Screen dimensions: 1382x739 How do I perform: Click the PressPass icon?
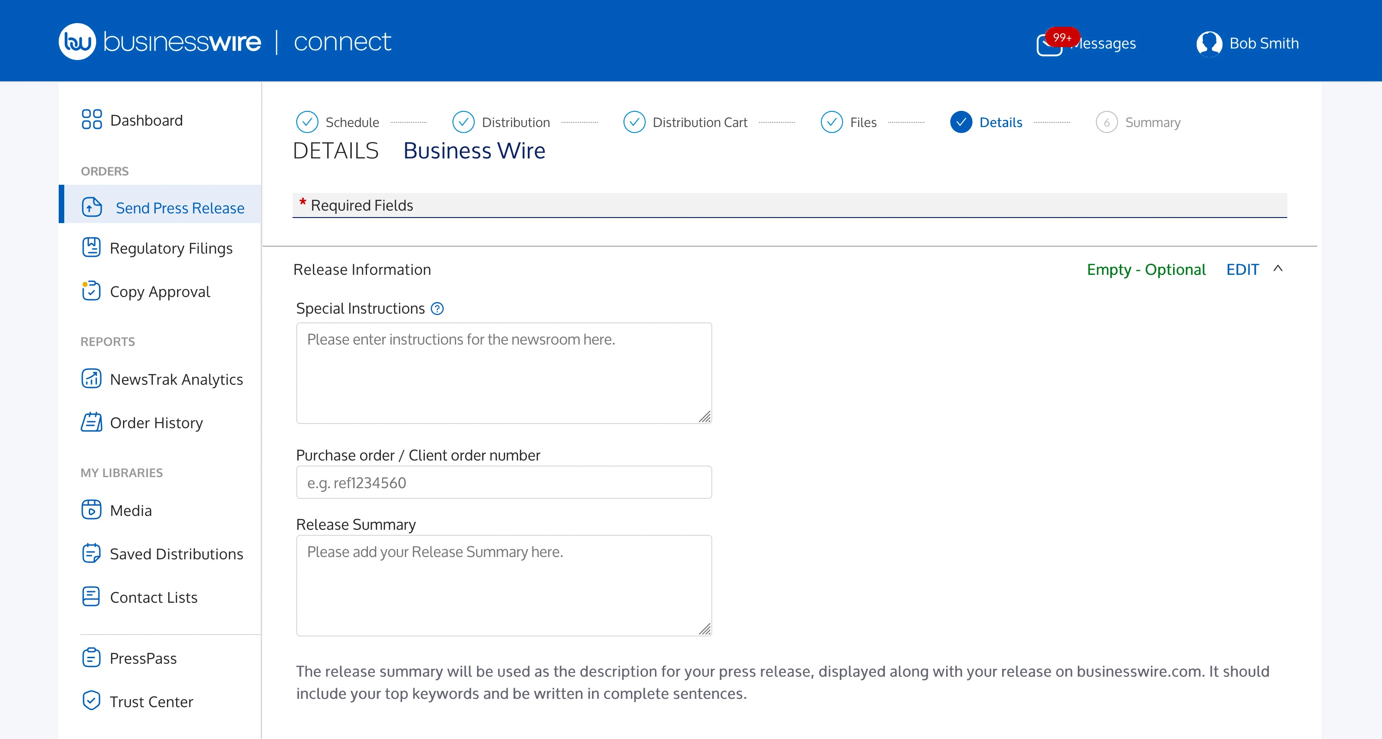click(91, 658)
